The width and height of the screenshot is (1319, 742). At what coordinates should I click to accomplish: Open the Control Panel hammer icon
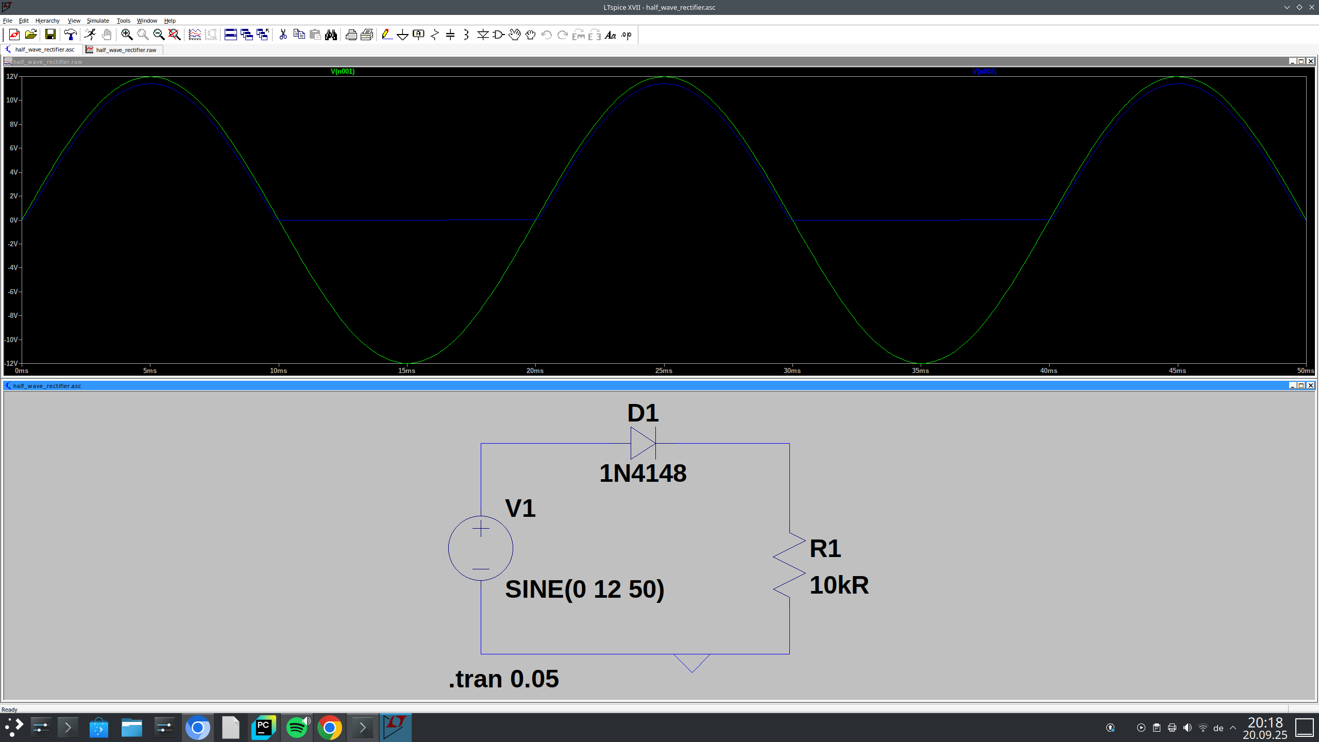pyautogui.click(x=71, y=35)
